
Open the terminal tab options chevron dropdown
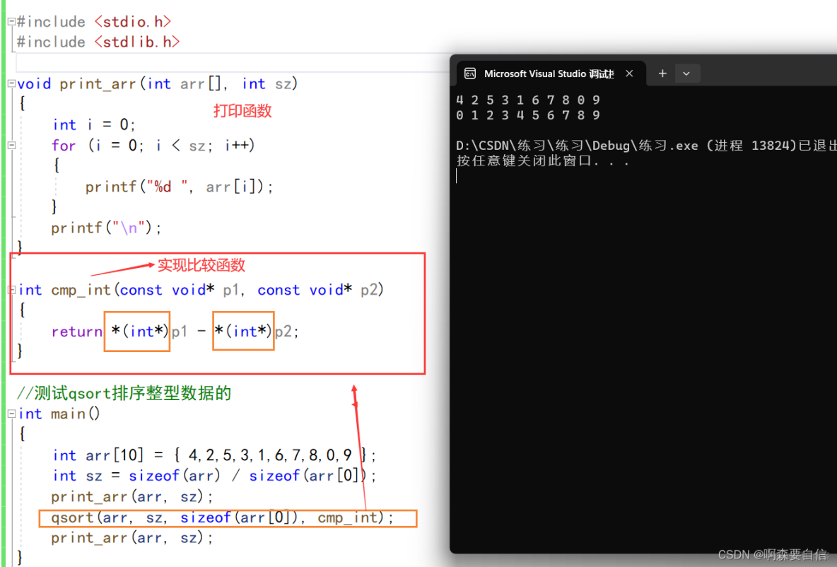point(686,73)
